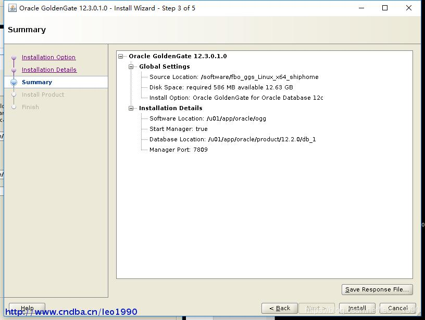Select the Install Option row
425x320 pixels.
[x=236, y=98]
